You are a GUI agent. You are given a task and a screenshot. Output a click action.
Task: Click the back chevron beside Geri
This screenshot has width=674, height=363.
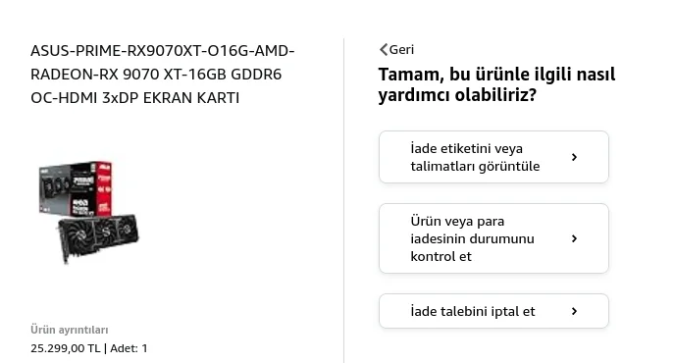click(x=384, y=49)
